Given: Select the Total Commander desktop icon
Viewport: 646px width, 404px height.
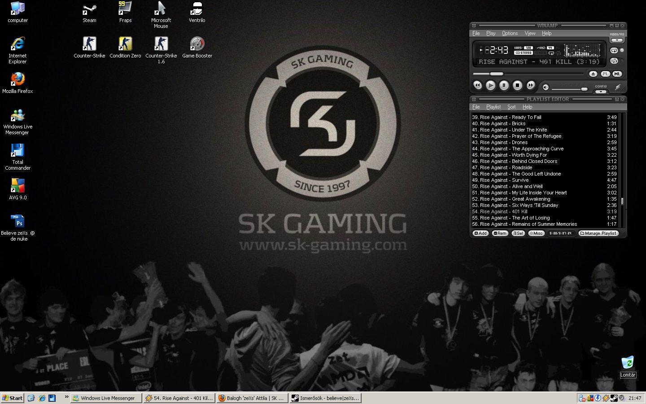Looking at the screenshot, I should tap(17, 157).
